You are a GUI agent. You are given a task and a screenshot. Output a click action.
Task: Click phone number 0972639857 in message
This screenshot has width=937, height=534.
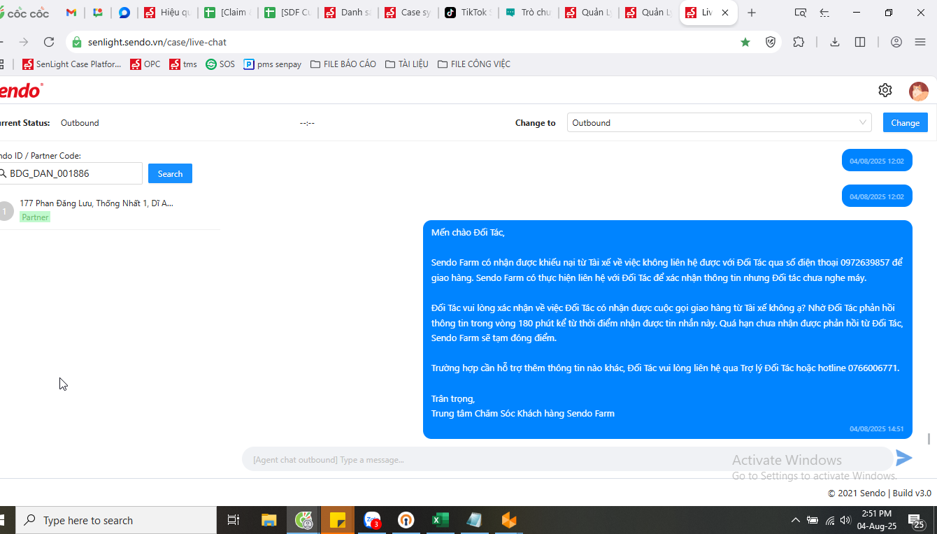coord(864,262)
